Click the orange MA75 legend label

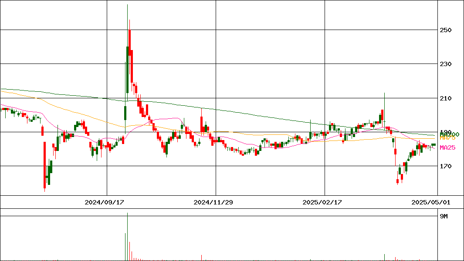[x=447, y=138]
